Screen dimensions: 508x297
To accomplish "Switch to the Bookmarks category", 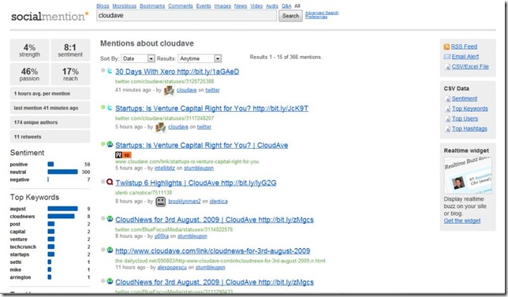I will tap(152, 6).
